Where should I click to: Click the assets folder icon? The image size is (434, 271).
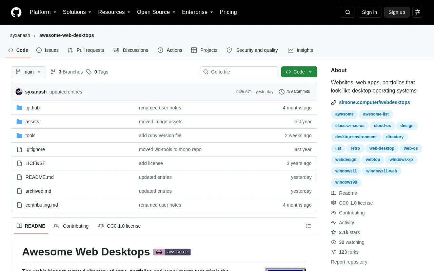[19, 122]
